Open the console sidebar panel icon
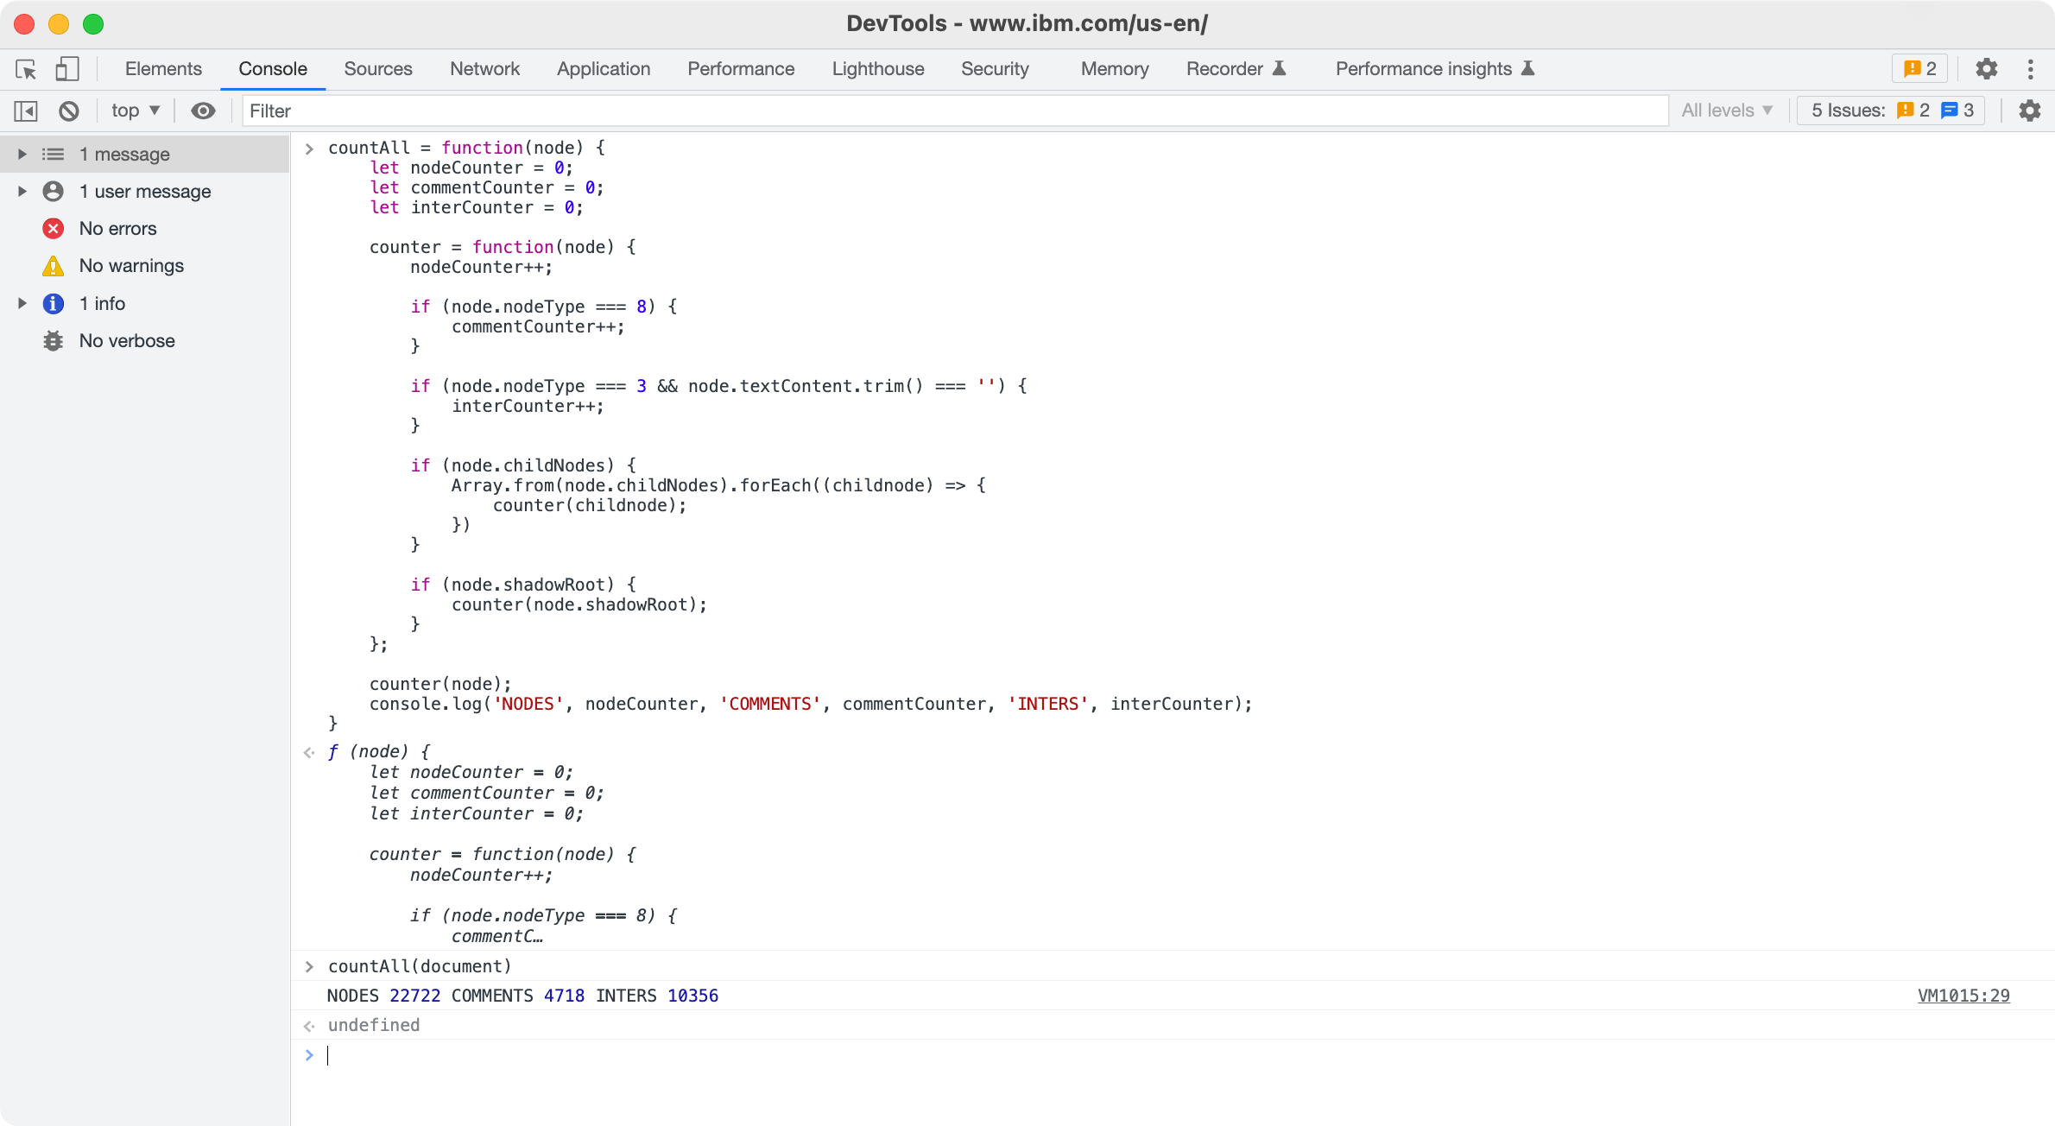The width and height of the screenshot is (2055, 1126). tap(27, 111)
